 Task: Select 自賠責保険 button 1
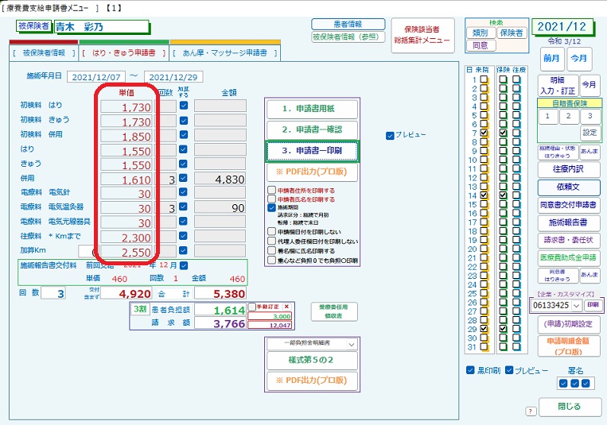click(547, 116)
